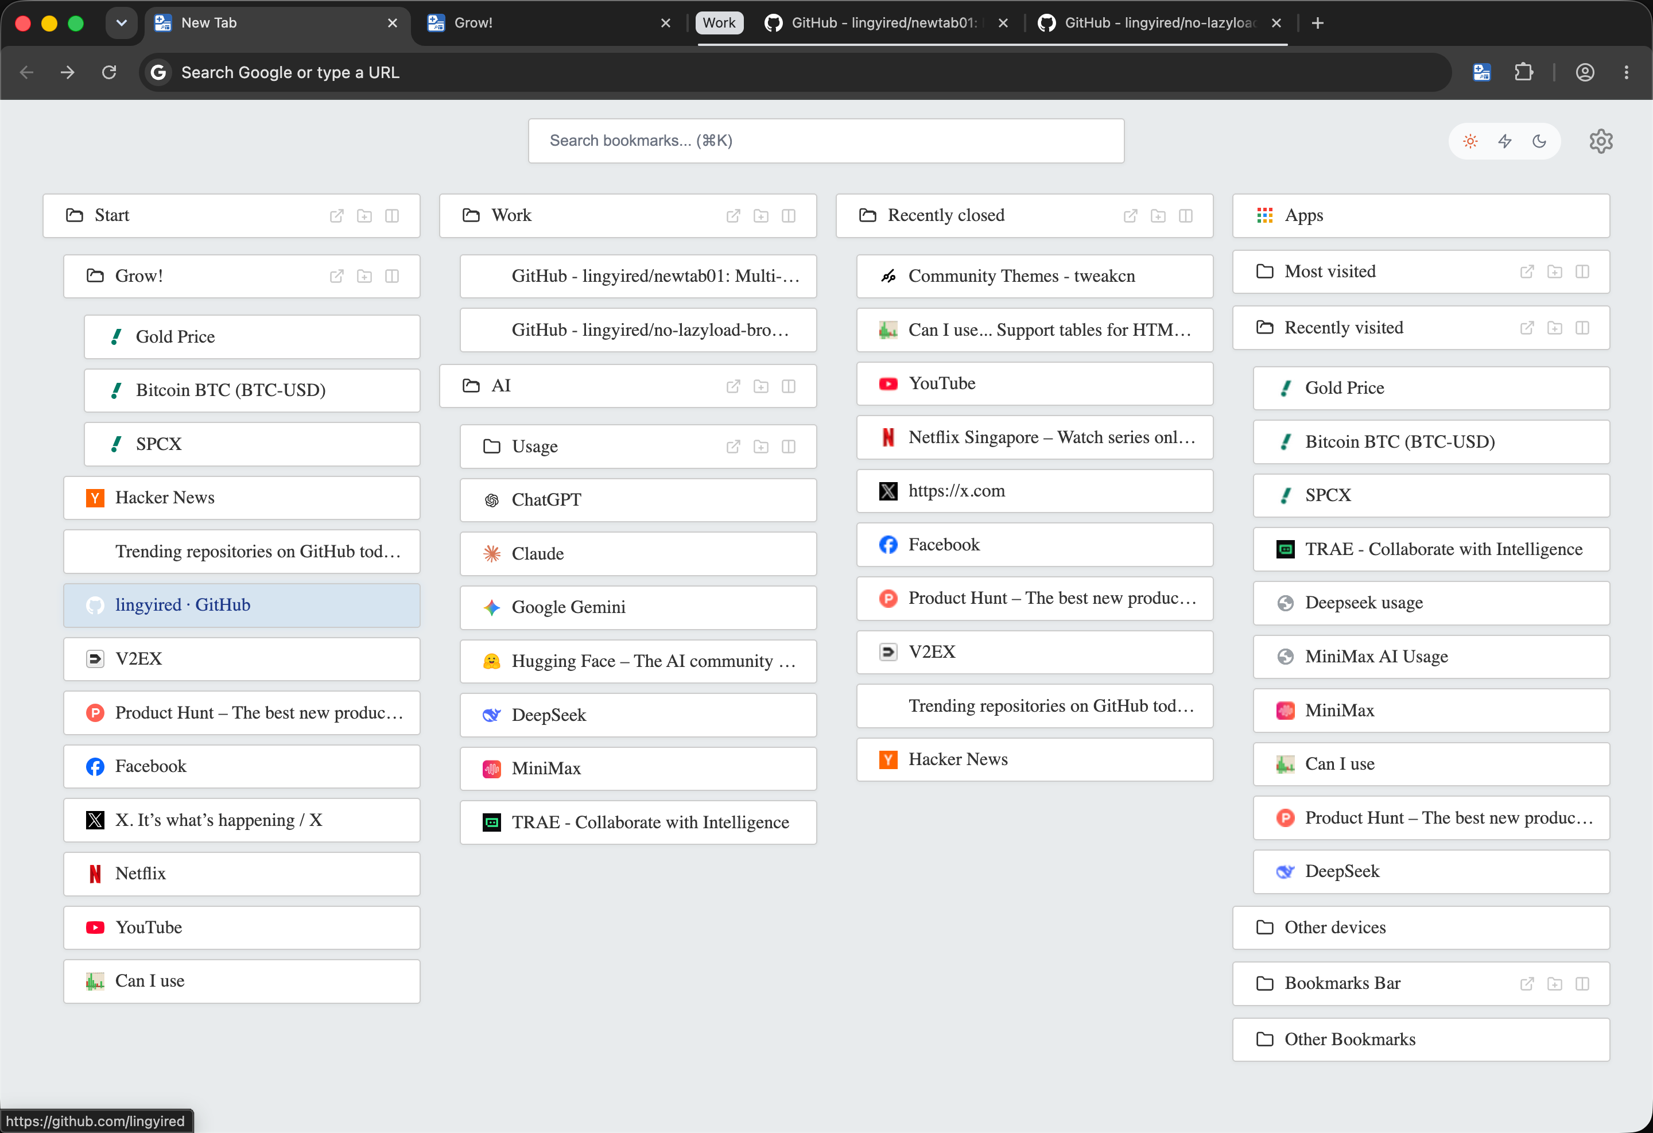Open the Chrome profile avatar menu
Viewport: 1653px width, 1133px height.
1585,72
